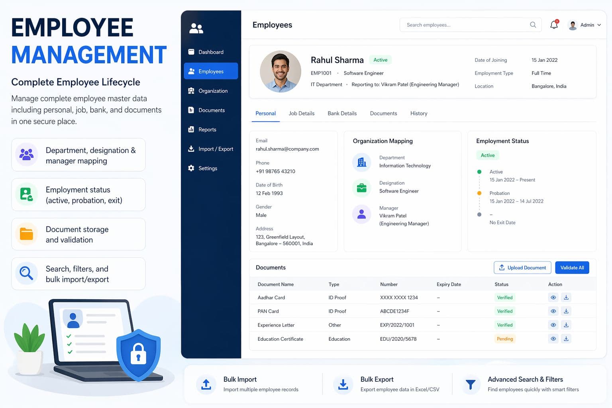Click the green Active timeline dot
Viewport: 612px width, 408px height.
(479, 172)
